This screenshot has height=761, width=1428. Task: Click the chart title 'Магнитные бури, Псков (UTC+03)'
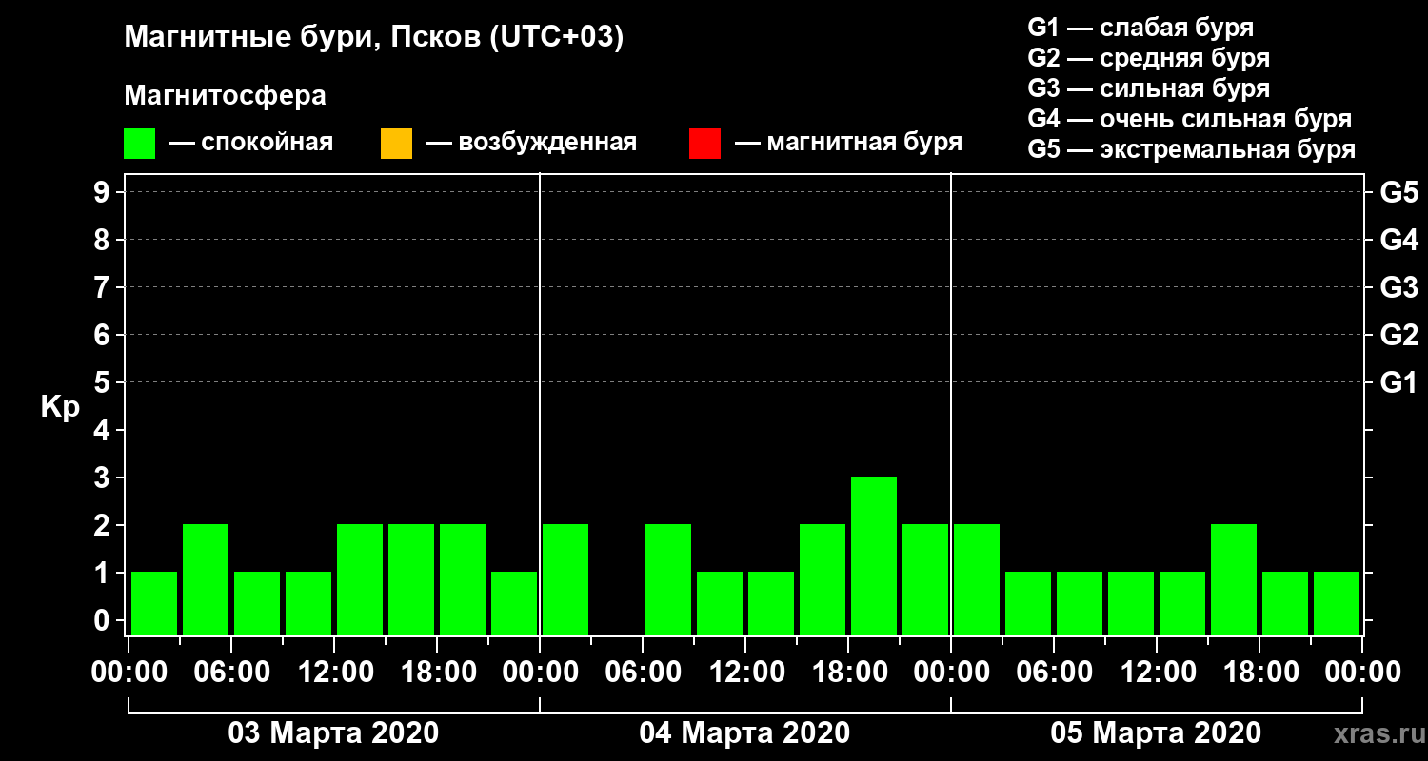click(374, 38)
